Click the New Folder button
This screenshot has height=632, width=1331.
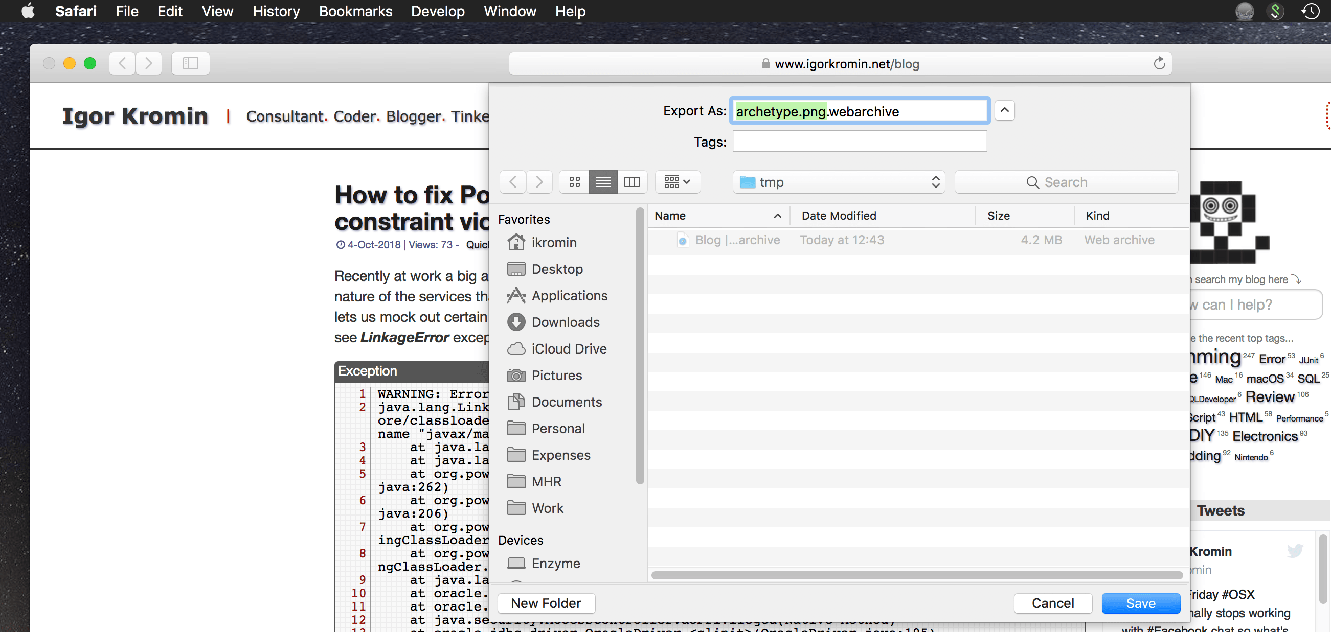tap(546, 603)
